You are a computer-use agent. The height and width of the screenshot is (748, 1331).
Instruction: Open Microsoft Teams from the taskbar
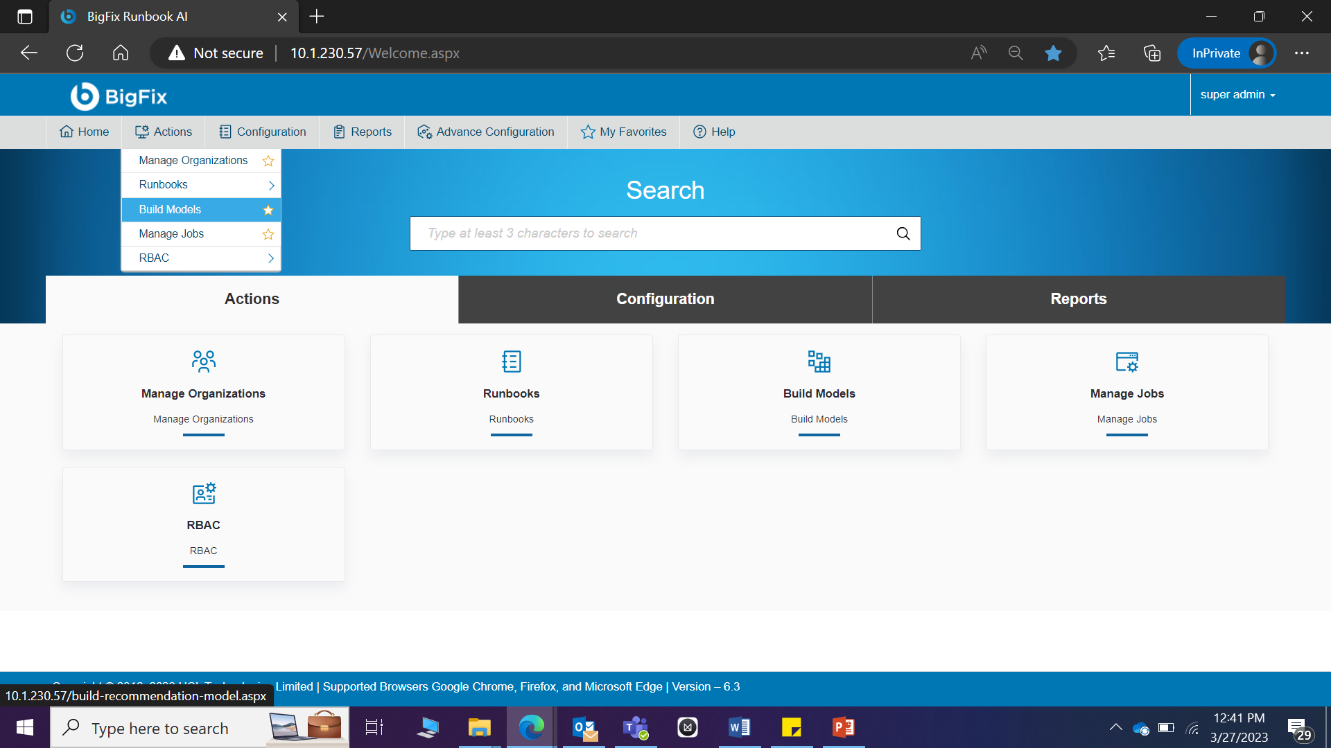pyautogui.click(x=635, y=727)
